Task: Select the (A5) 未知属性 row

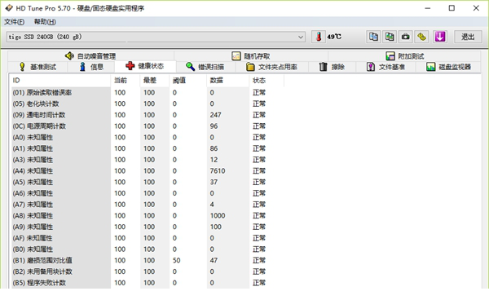Action: 147,182
